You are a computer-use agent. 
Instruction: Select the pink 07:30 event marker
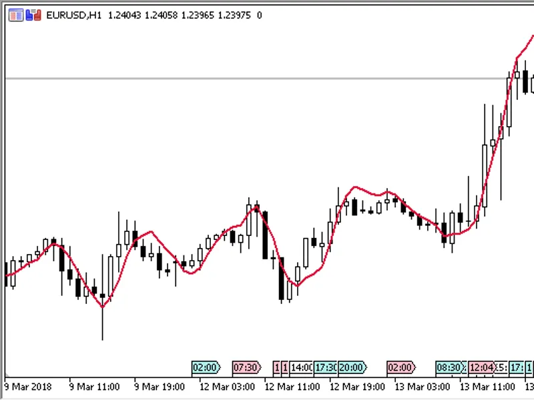247,367
